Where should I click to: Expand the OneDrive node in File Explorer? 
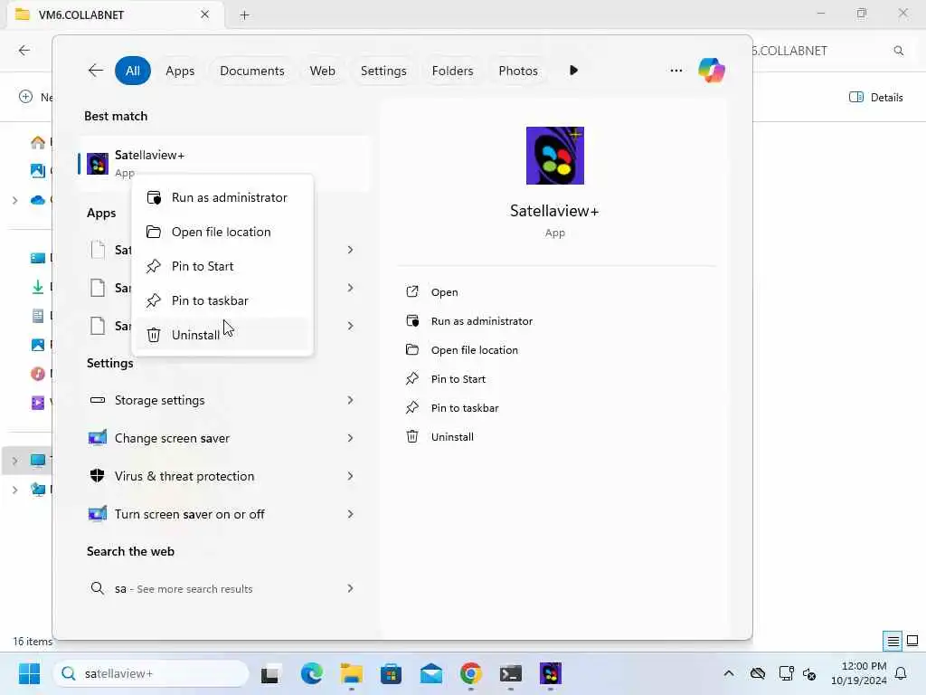click(14, 200)
